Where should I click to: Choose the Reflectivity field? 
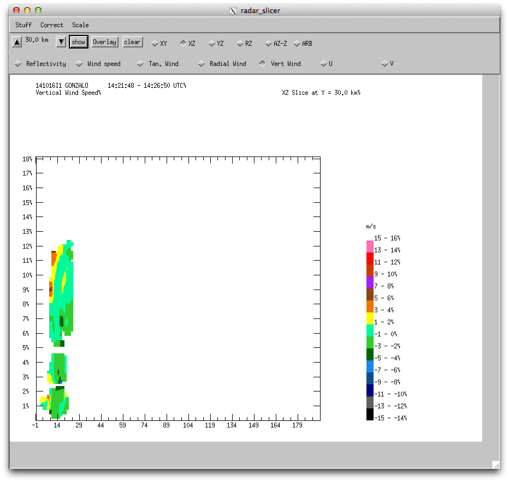pyautogui.click(x=40, y=64)
